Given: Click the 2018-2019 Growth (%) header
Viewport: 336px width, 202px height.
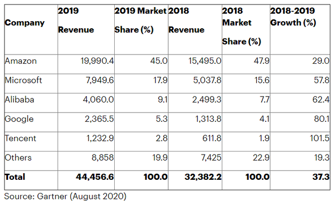Looking at the screenshot, I should pos(293,17).
